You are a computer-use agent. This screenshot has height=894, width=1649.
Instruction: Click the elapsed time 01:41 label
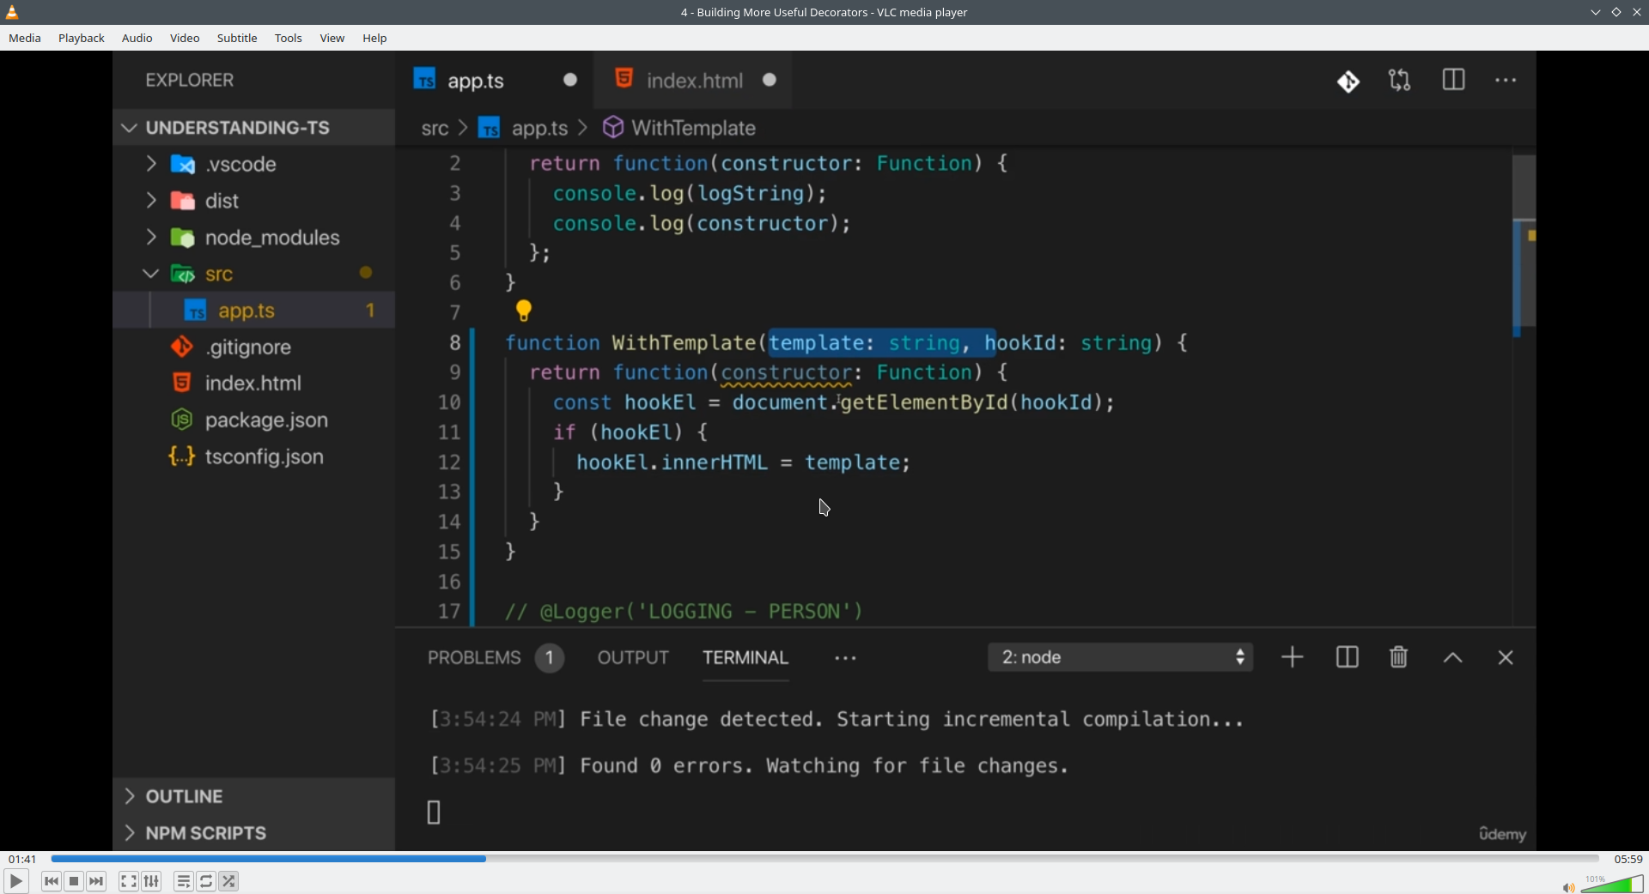(x=22, y=859)
